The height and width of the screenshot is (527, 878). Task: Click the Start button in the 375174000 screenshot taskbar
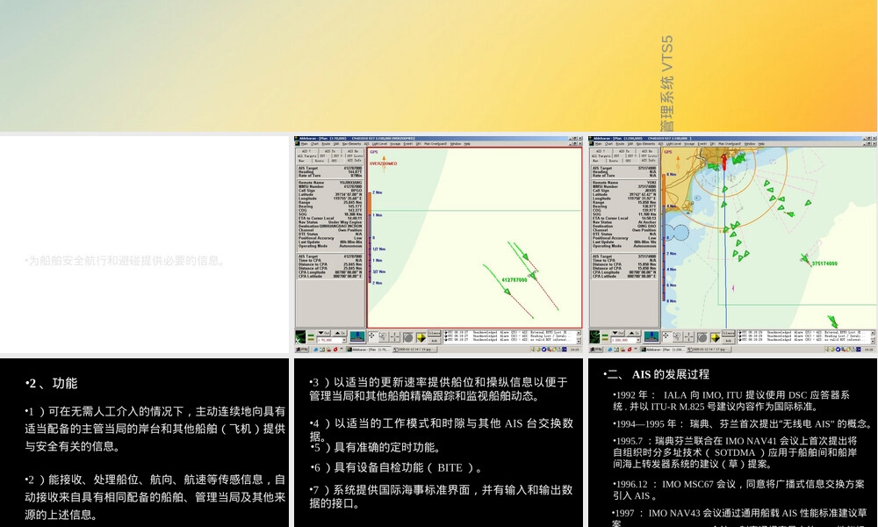click(x=596, y=350)
